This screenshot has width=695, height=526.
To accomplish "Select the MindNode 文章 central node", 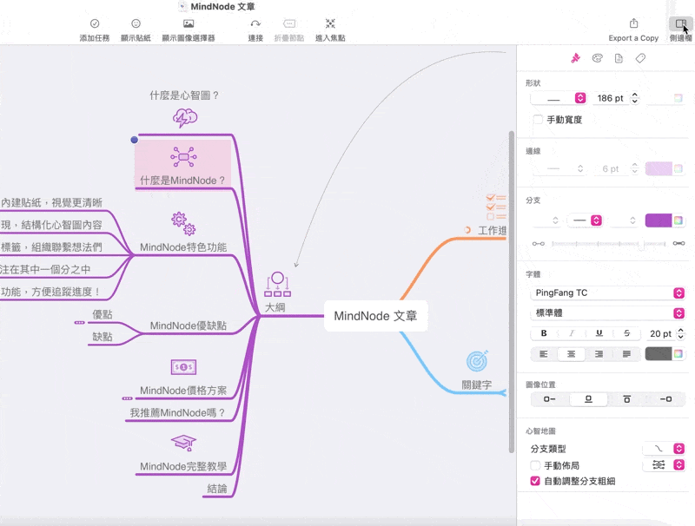I will click(375, 316).
